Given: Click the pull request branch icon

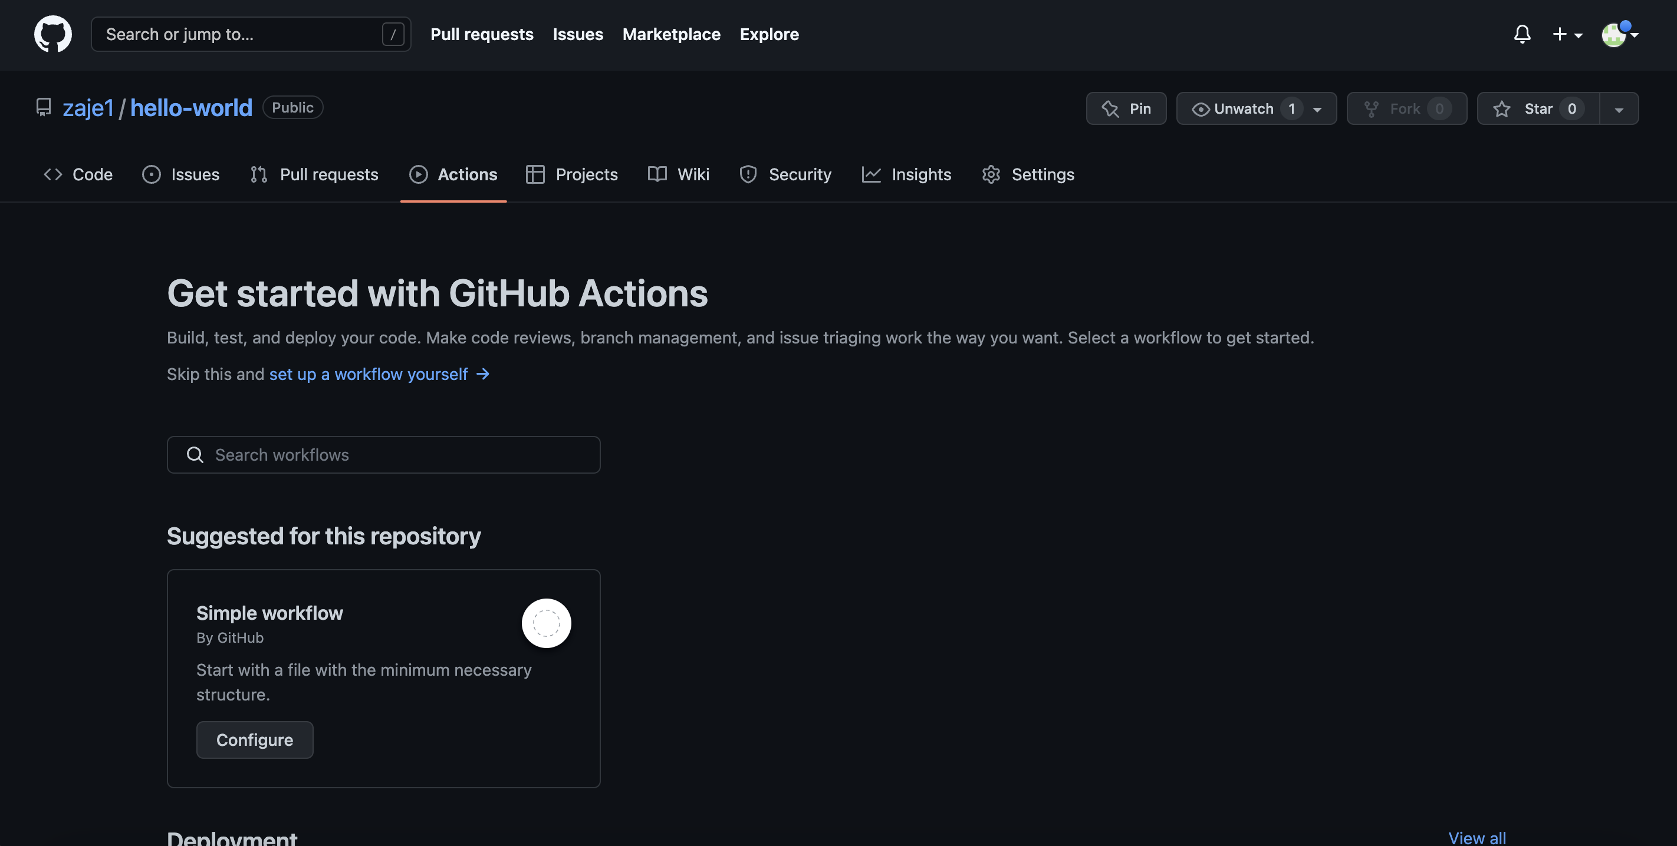Looking at the screenshot, I should pos(258,174).
